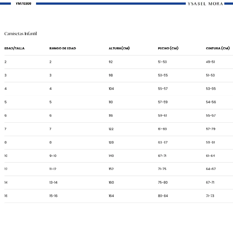Select the height value 116
233x233 pixels.
click(111, 116)
